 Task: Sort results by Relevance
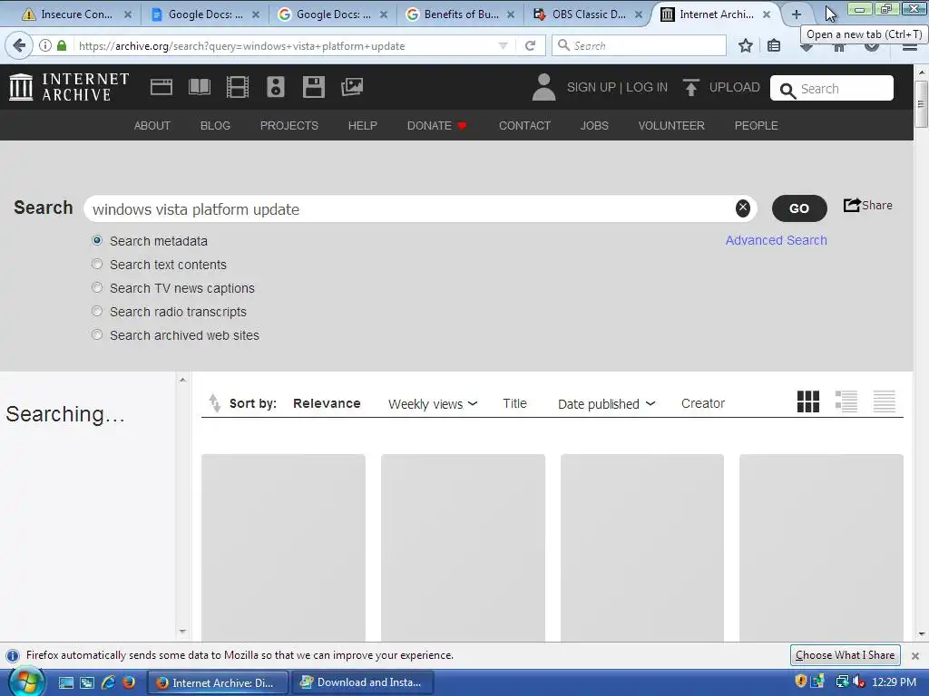[x=327, y=403]
